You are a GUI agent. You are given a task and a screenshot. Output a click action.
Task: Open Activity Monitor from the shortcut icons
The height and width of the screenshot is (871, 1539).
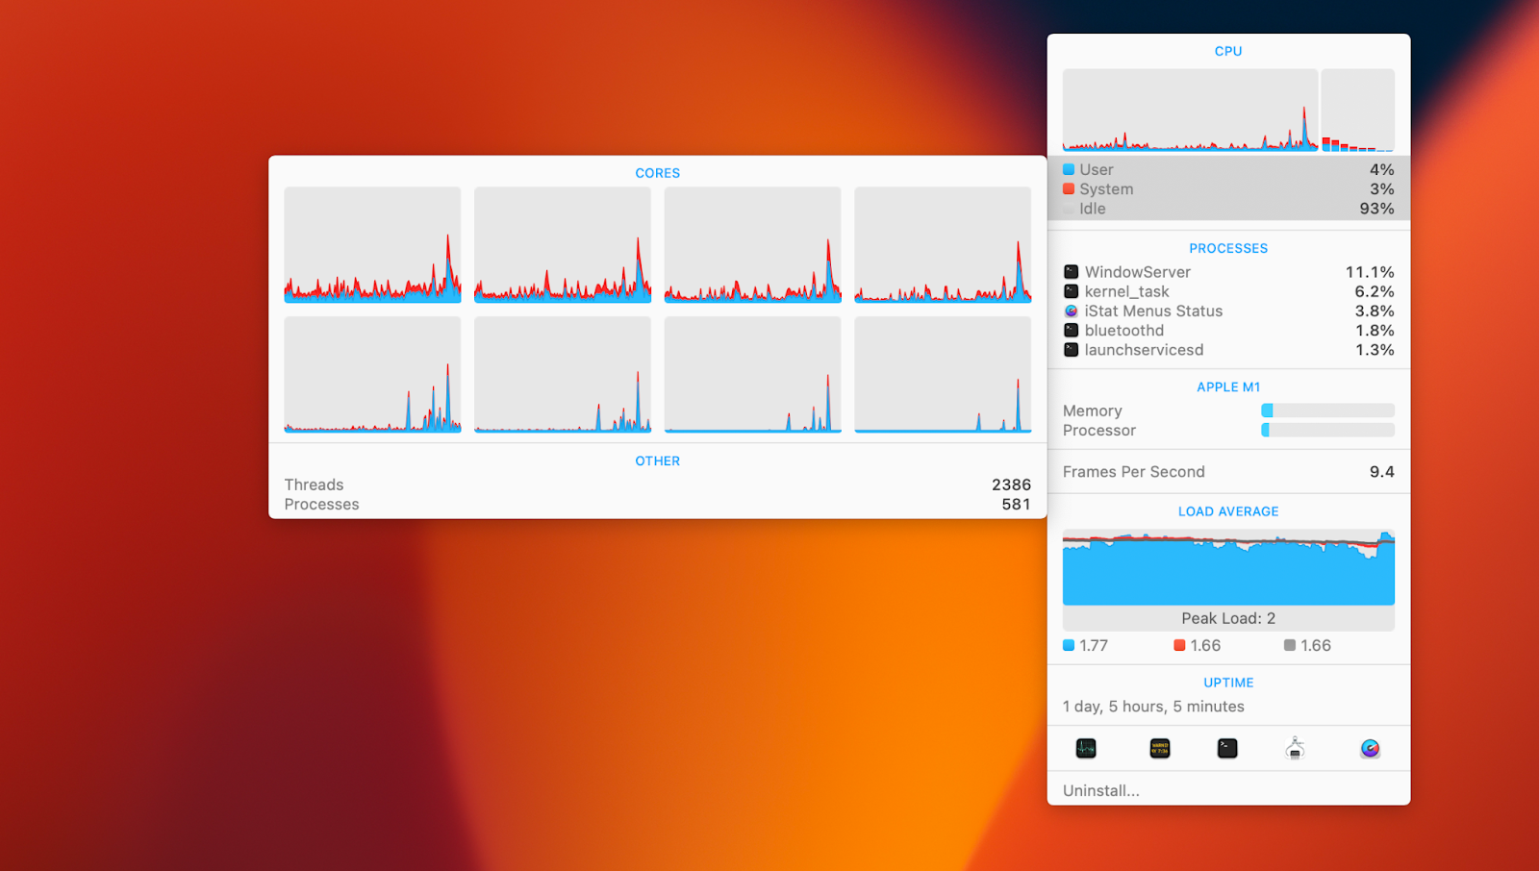tap(1086, 748)
